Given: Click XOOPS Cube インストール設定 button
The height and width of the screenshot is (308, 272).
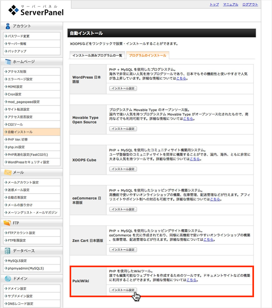Looking at the screenshot, I should [123, 169].
